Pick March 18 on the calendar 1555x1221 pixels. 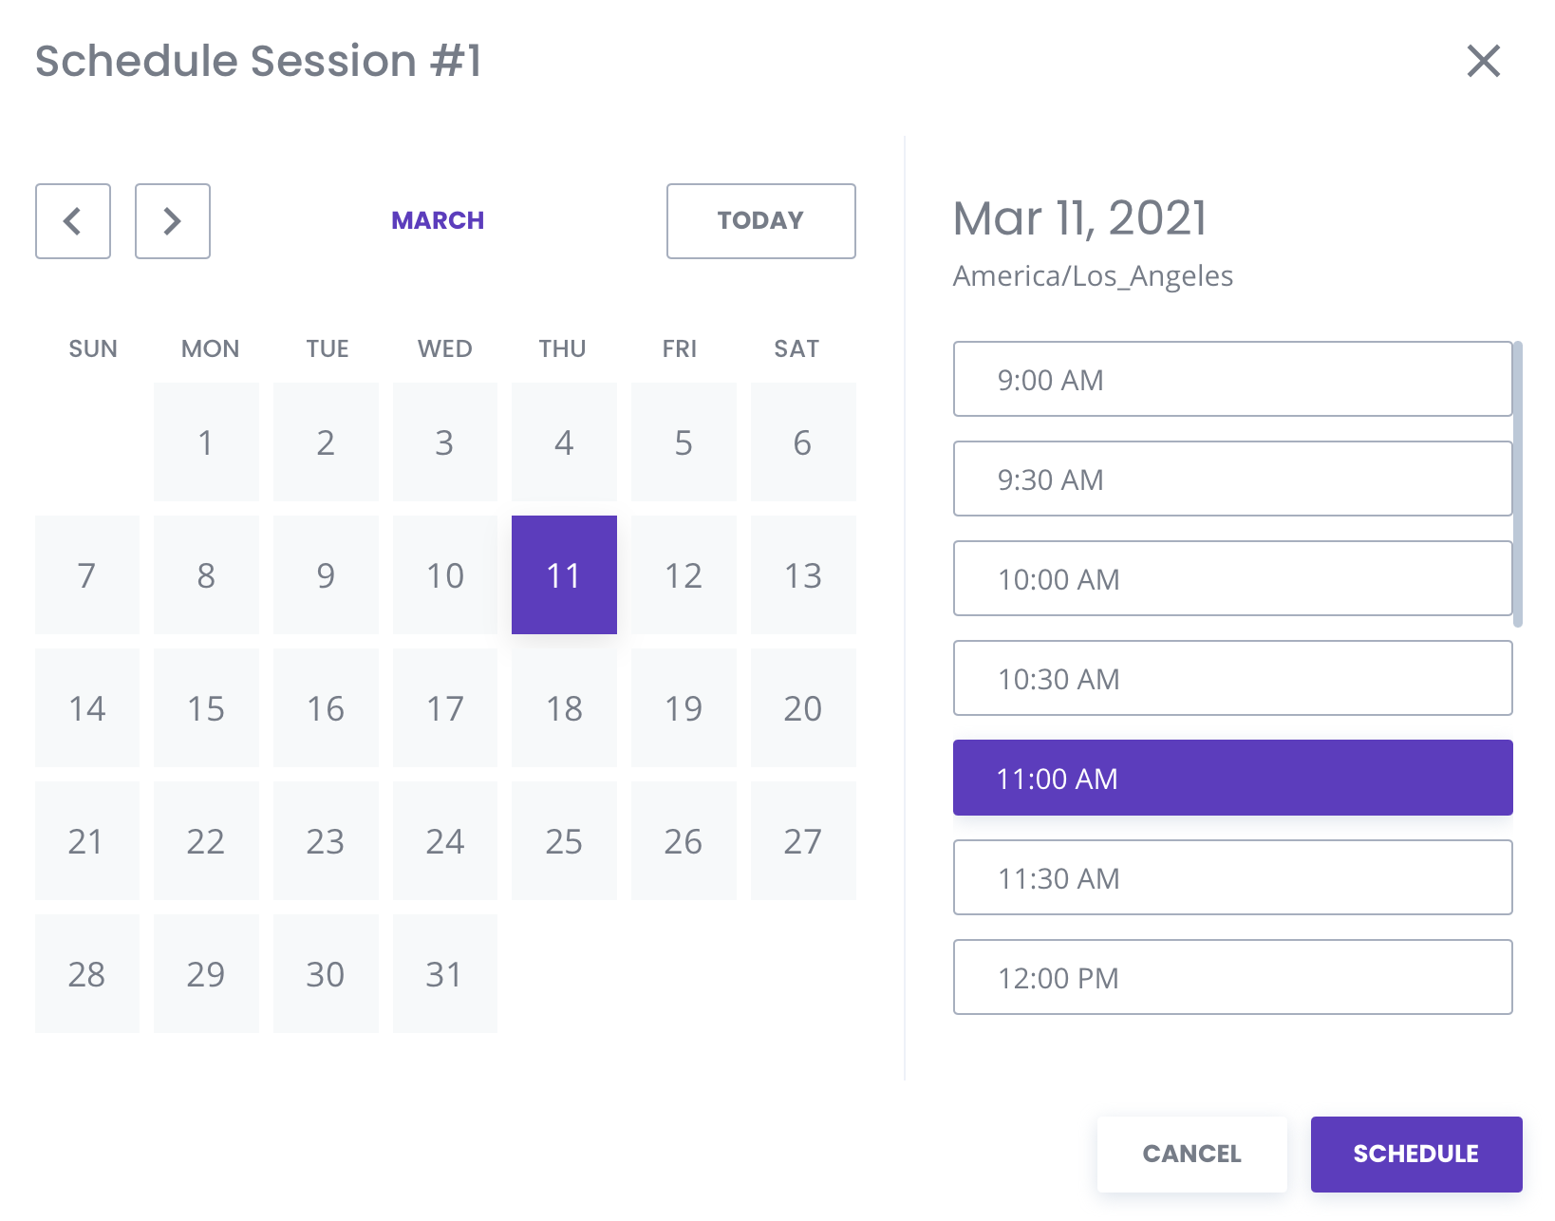pyautogui.click(x=564, y=708)
